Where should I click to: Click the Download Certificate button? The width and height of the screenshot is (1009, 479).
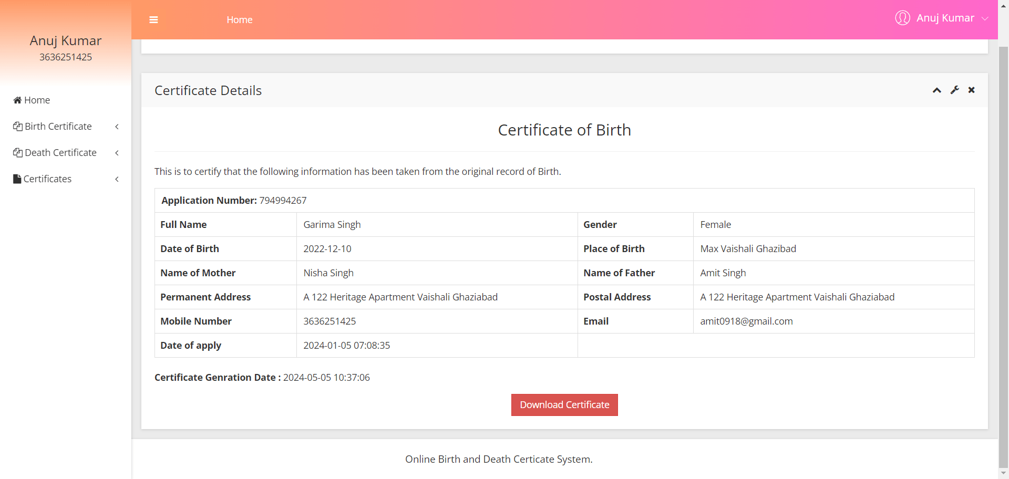(564, 404)
